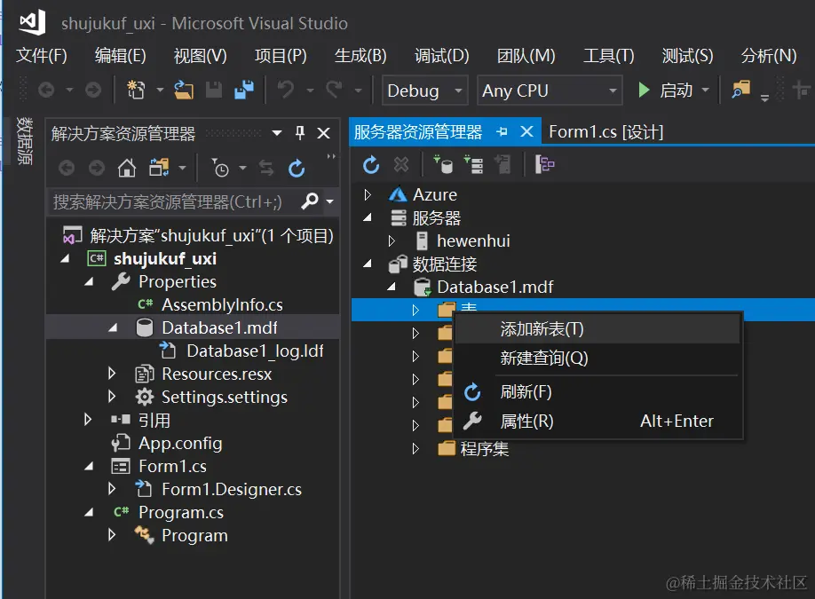815x599 pixels.
Task: Click the Save toolbar icon
Action: pyautogui.click(x=214, y=91)
